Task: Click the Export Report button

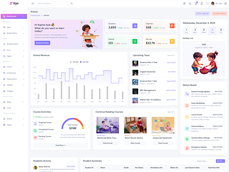Action: 219,13
